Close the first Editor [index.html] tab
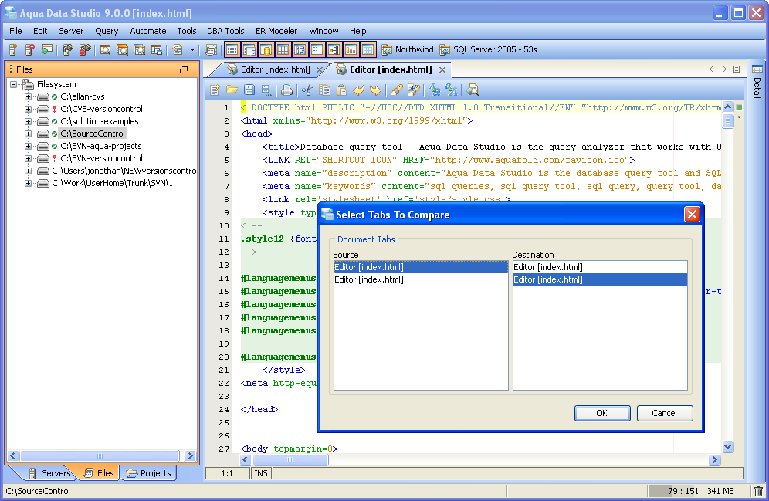Screen dimensions: 769x501 pos(320,69)
